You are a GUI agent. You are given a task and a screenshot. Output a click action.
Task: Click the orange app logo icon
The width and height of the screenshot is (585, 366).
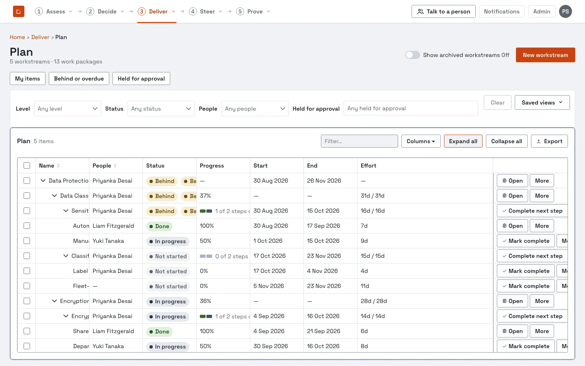click(x=19, y=11)
